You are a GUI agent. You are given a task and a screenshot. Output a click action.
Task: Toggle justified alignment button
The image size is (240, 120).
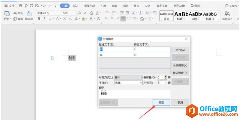coord(123,19)
